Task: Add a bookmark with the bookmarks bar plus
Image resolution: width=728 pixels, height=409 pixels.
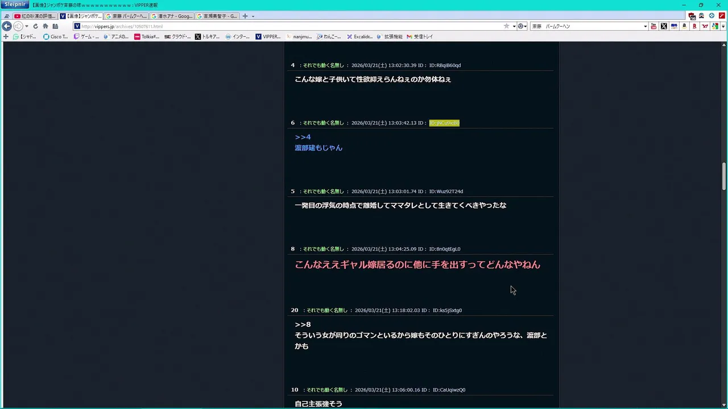Action: click(x=6, y=36)
